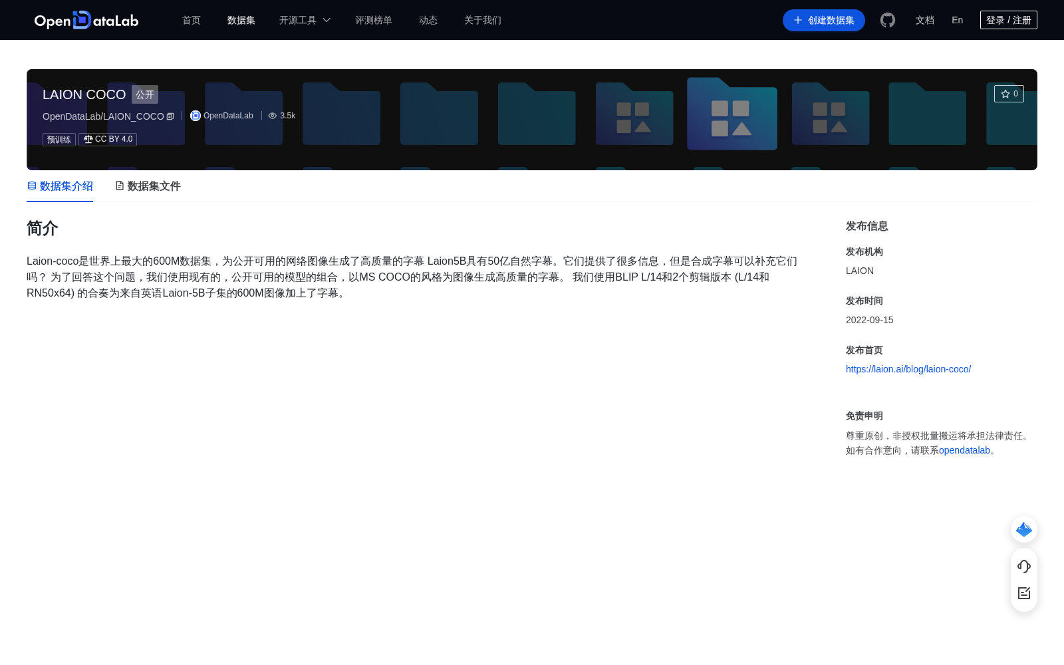Open 动态 navigation item
This screenshot has width=1064, height=665.
click(428, 20)
